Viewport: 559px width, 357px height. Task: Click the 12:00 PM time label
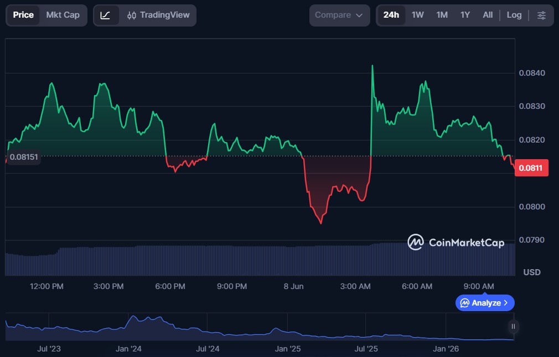(46, 286)
